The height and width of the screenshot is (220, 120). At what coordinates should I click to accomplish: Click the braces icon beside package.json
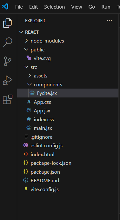[26, 172]
